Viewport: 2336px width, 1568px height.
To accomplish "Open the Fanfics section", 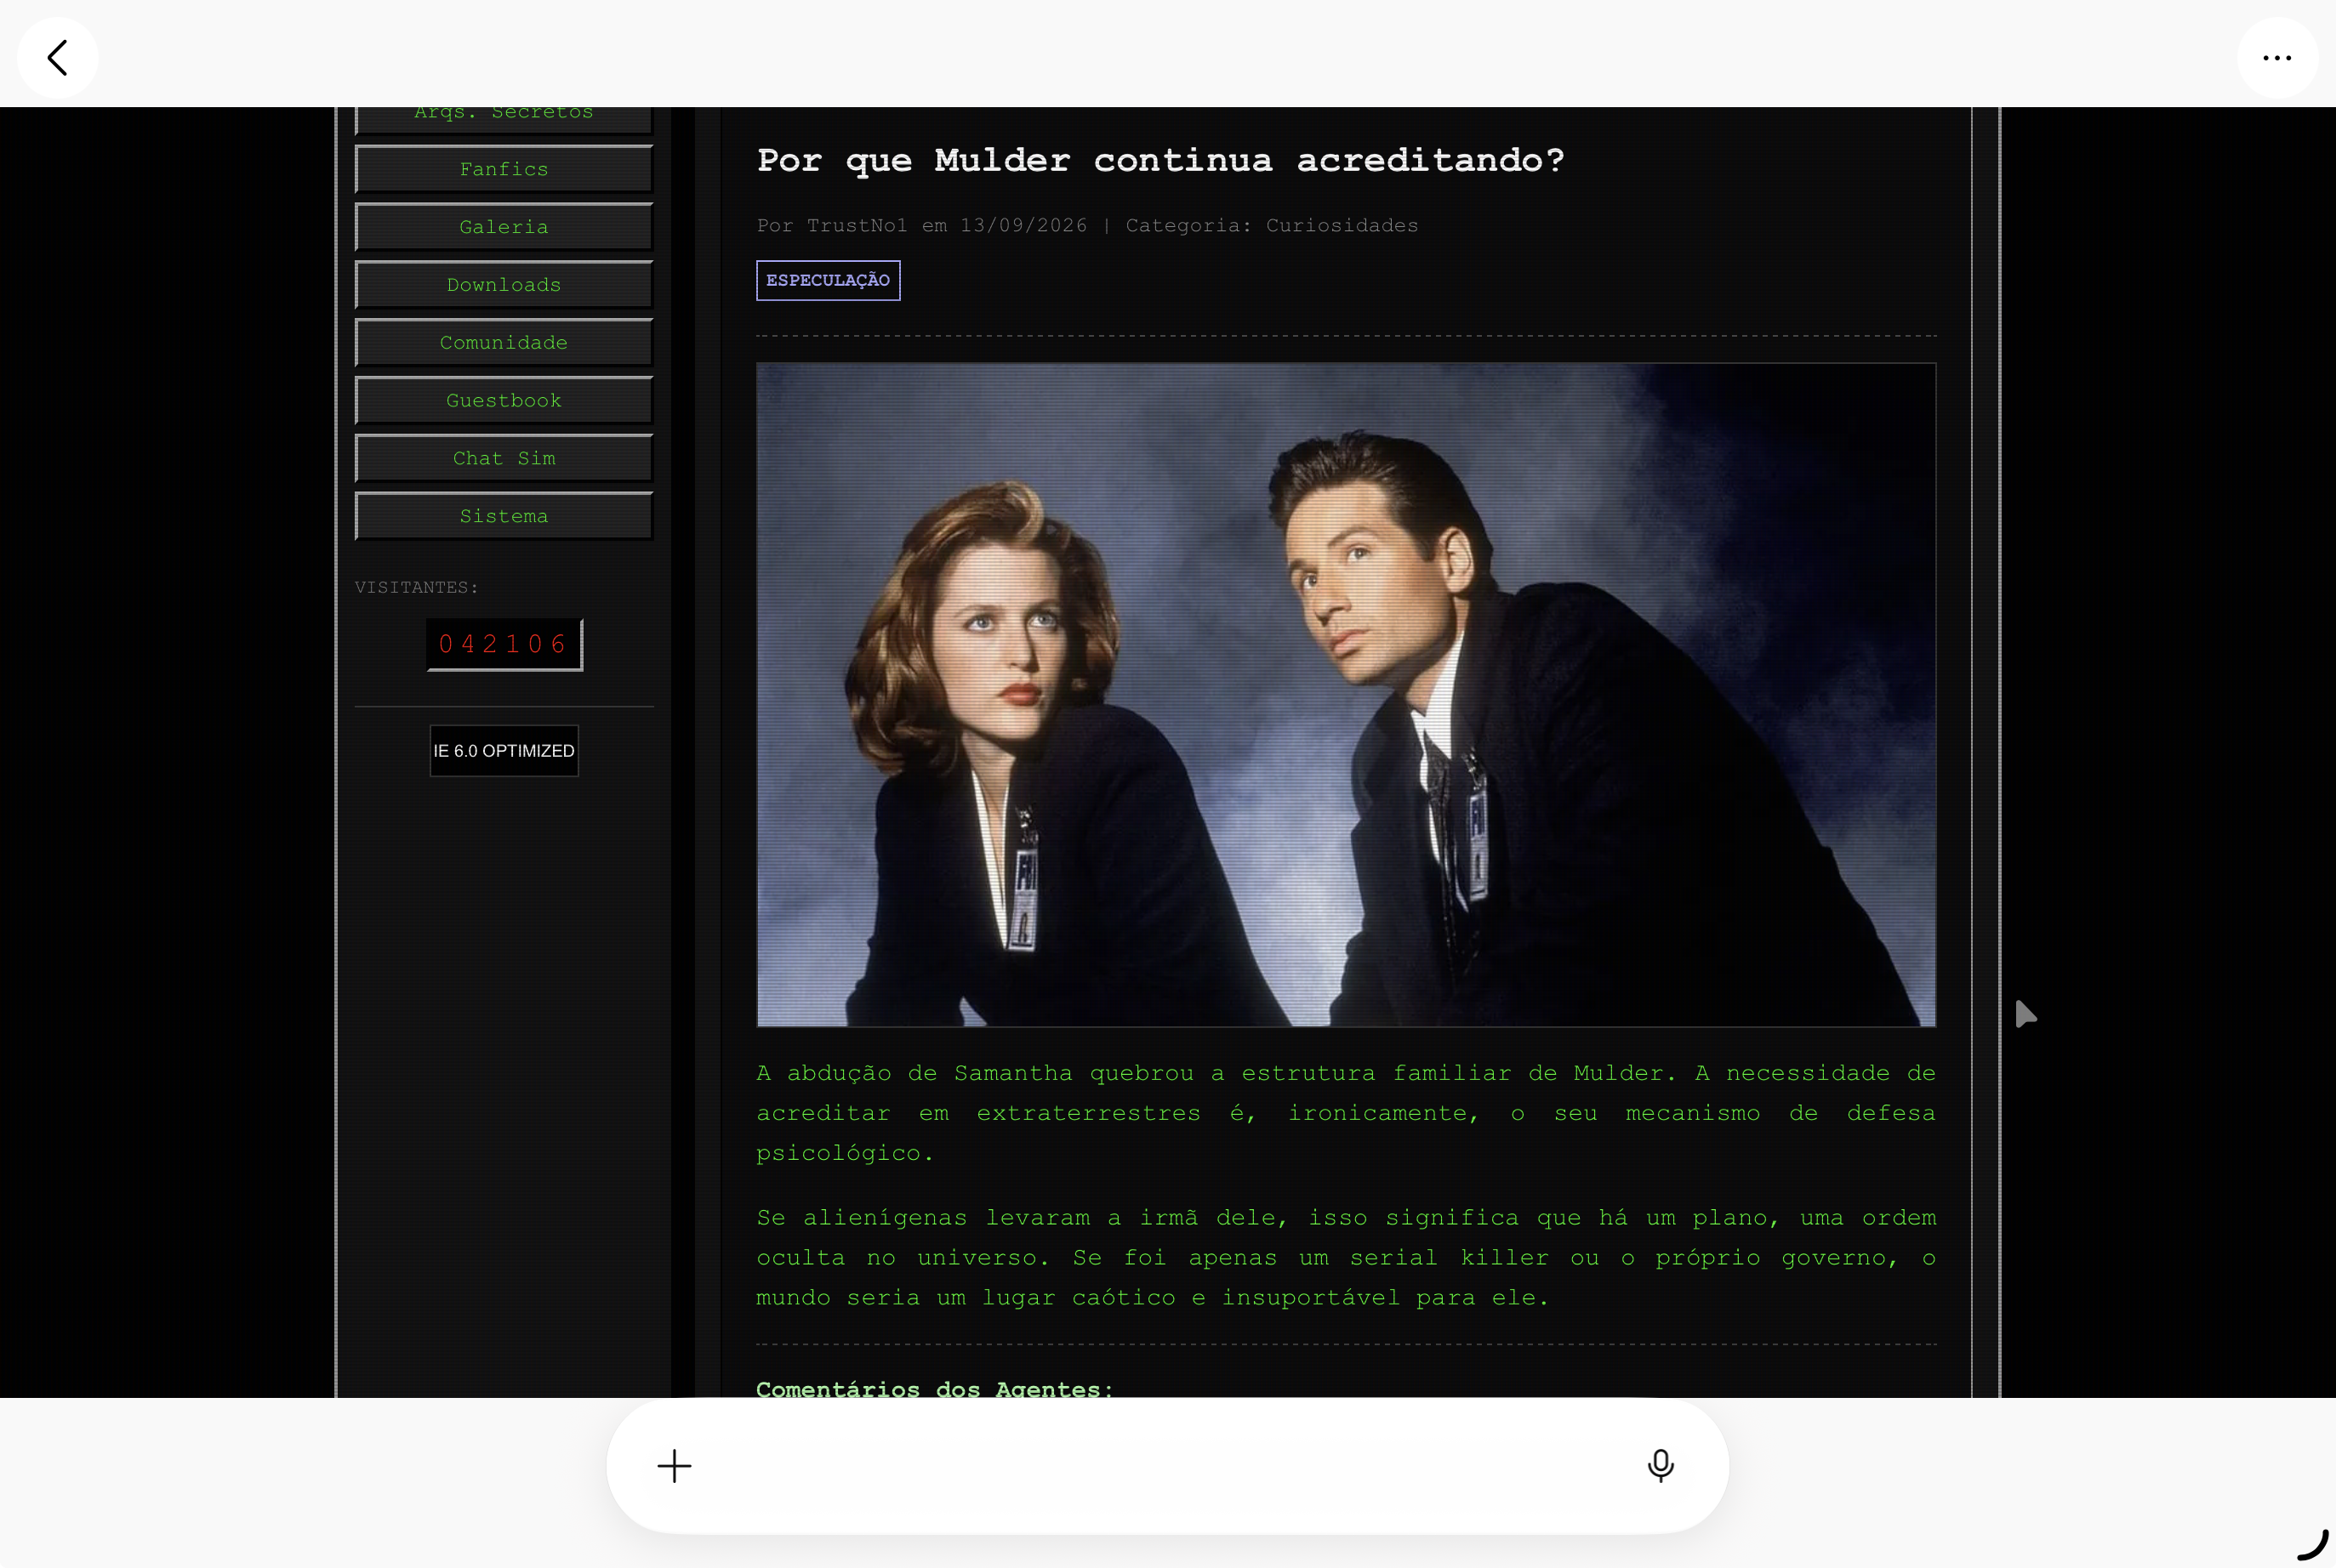I will tap(504, 170).
